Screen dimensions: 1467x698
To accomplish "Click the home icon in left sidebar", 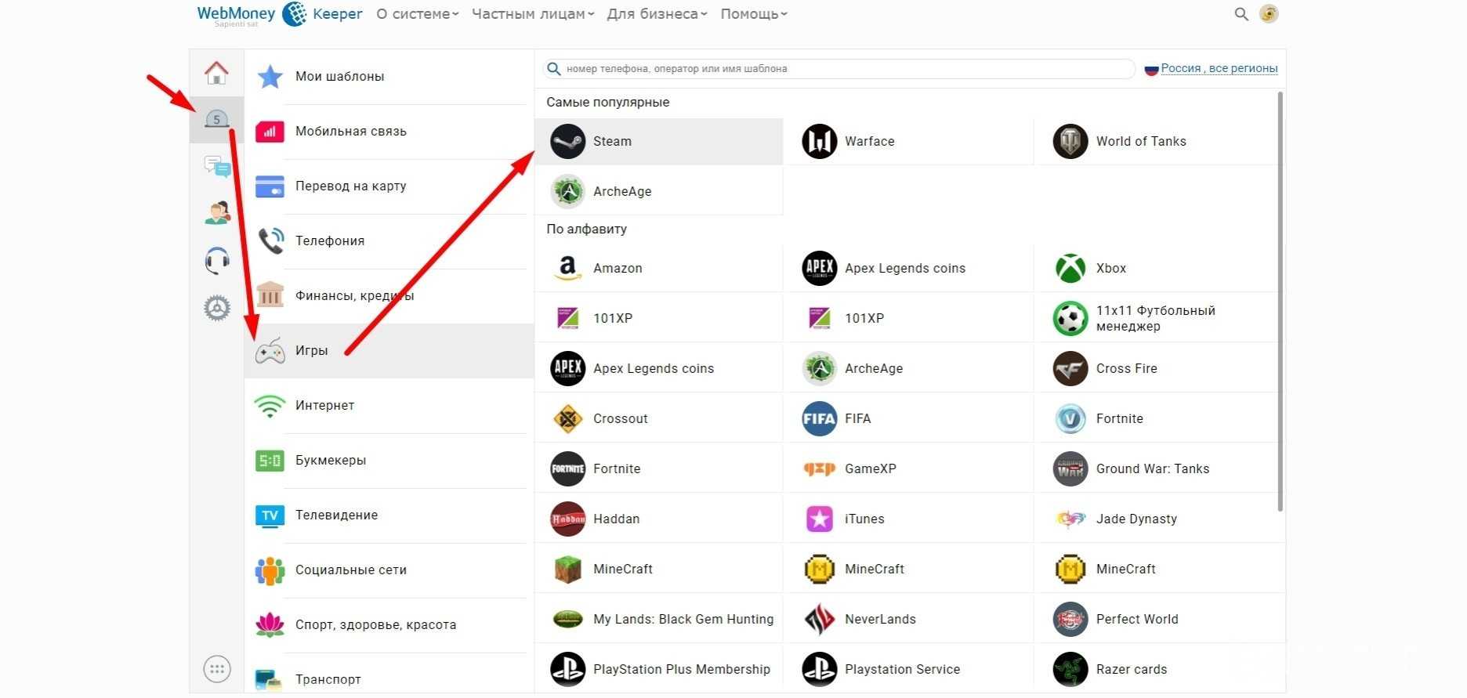I will (x=216, y=73).
